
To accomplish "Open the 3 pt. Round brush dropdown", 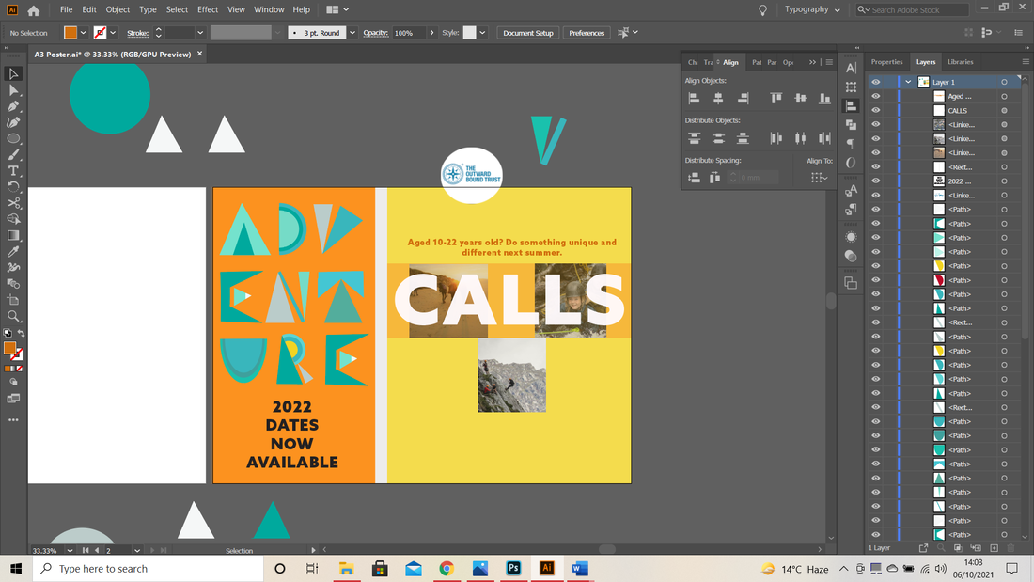I will point(352,33).
